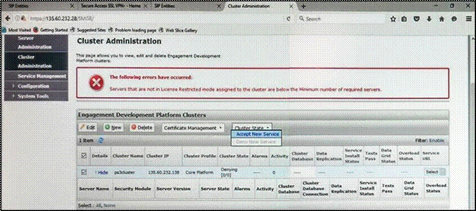Click the Core Platform profile cell

coord(200,172)
